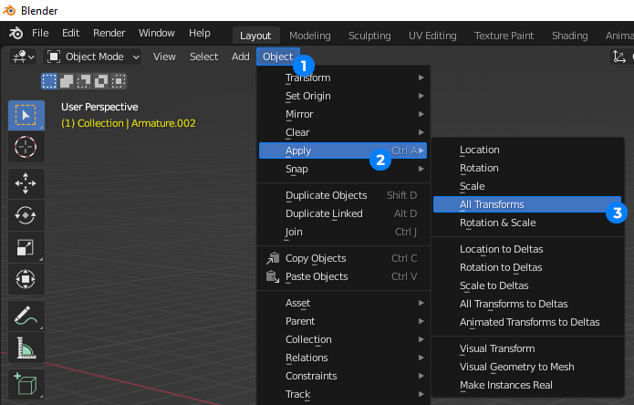Open the Object Mode dropdown
The image size is (634, 405).
click(93, 57)
